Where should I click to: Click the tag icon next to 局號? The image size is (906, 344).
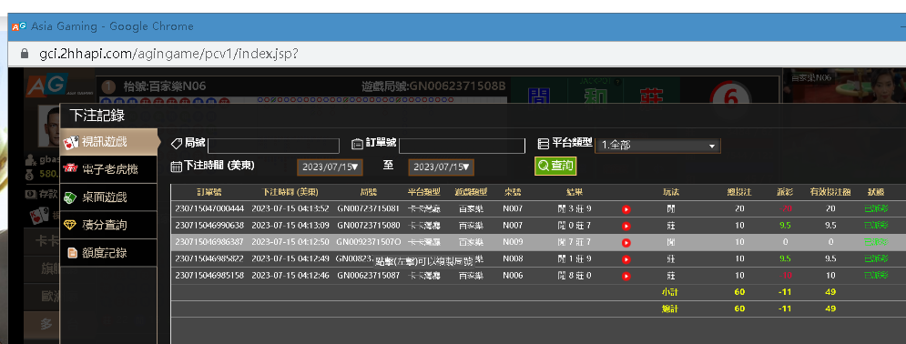click(x=177, y=143)
